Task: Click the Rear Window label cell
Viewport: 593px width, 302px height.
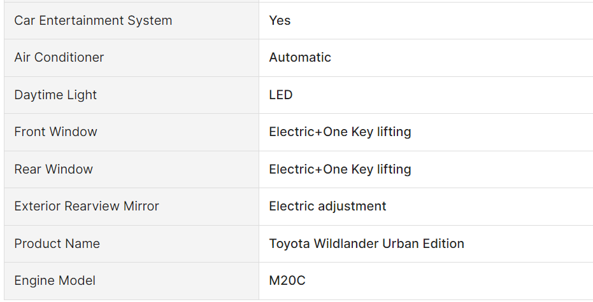Action: (x=54, y=169)
